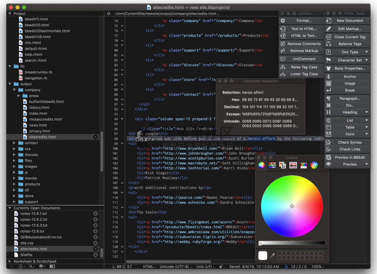Open the 100% zoom popup

318,267
